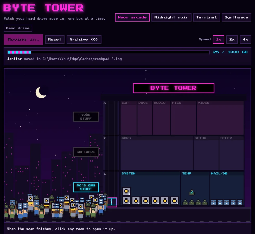Viewport: 255px width, 234px height.
Task: Click the second gear box in SYSTEM room's bottom row
Action: (136, 201)
